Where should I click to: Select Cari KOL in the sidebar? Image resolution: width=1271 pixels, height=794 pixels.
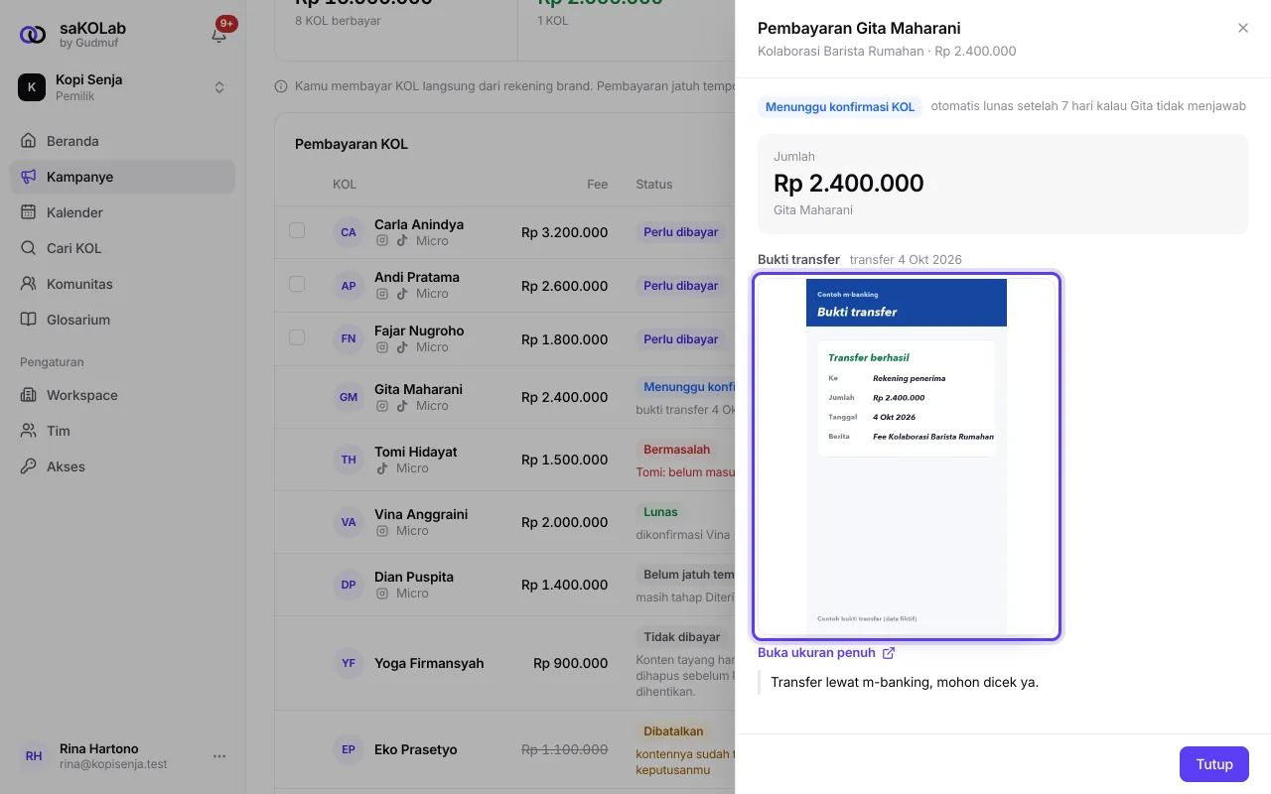point(123,248)
